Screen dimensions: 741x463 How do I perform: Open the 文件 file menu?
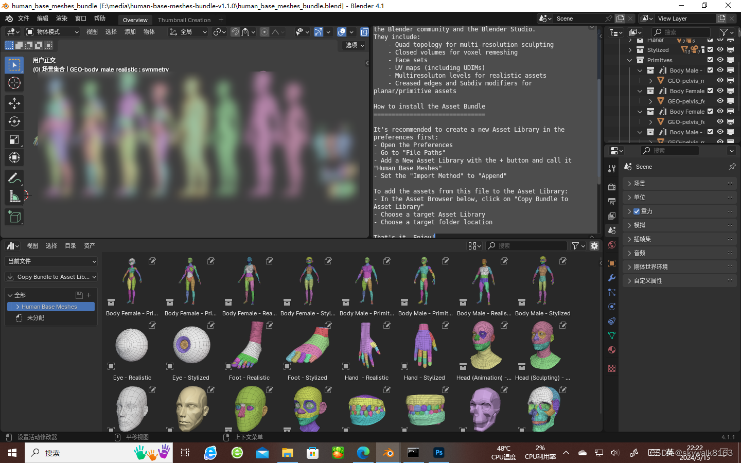click(x=24, y=19)
